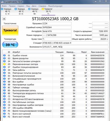Click the status icon for C6 Неисправимые ошибки секторов
The width and height of the screenshot is (110, 121).
coord(4,105)
